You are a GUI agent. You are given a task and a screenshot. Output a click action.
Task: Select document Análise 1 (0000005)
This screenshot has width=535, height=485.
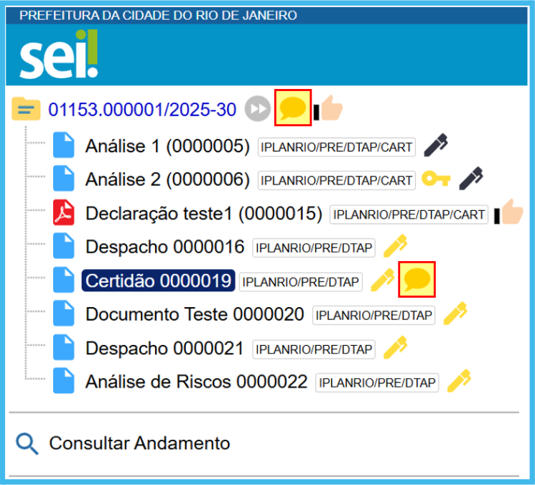[x=167, y=147]
